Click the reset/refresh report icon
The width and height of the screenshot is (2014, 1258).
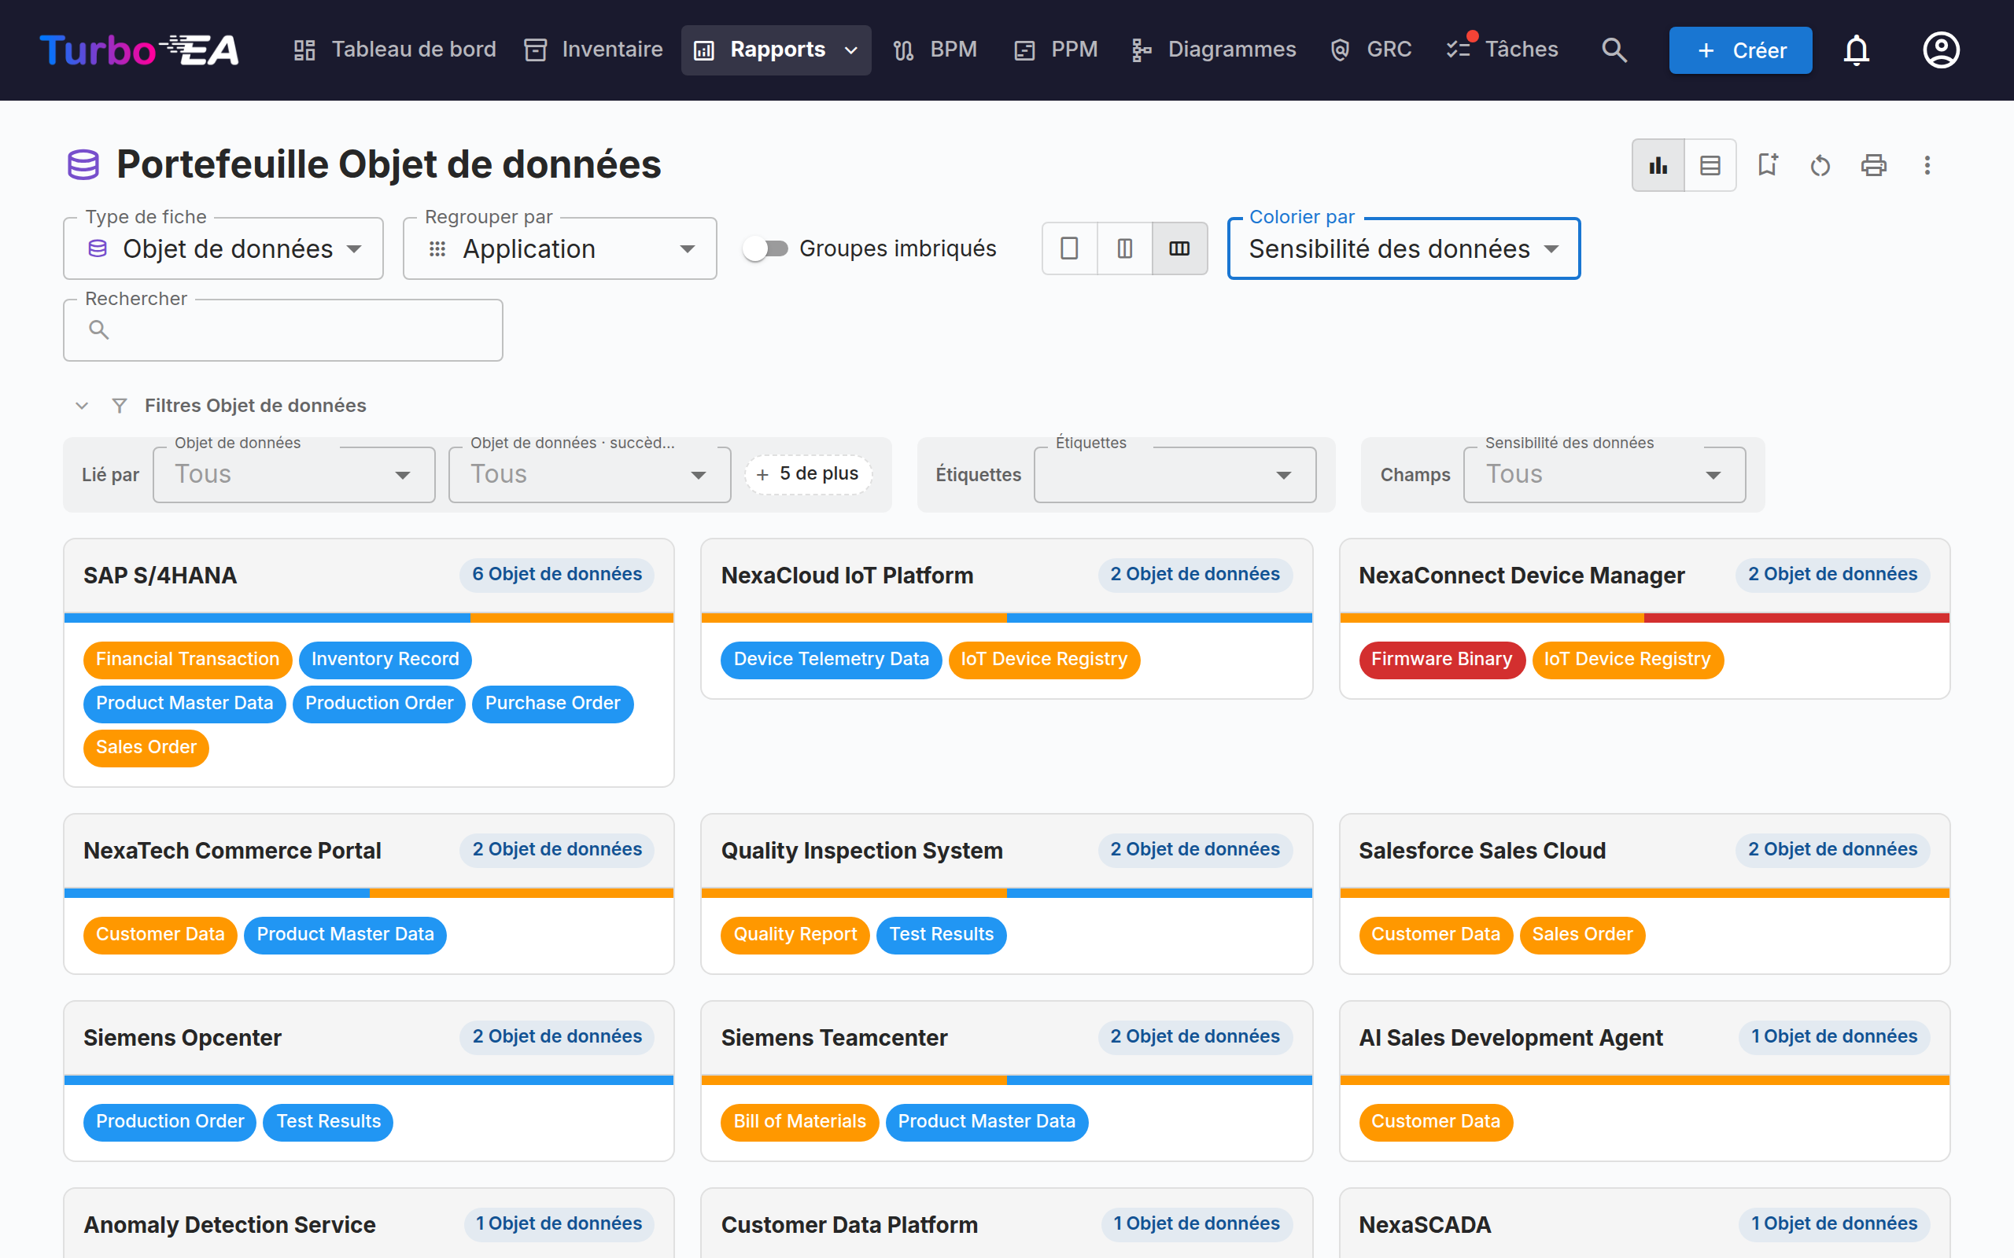[1821, 166]
